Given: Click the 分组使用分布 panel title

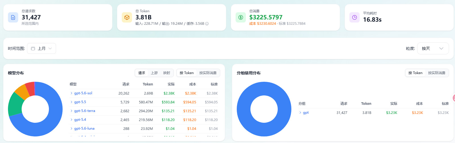Looking at the screenshot, I should [249, 73].
